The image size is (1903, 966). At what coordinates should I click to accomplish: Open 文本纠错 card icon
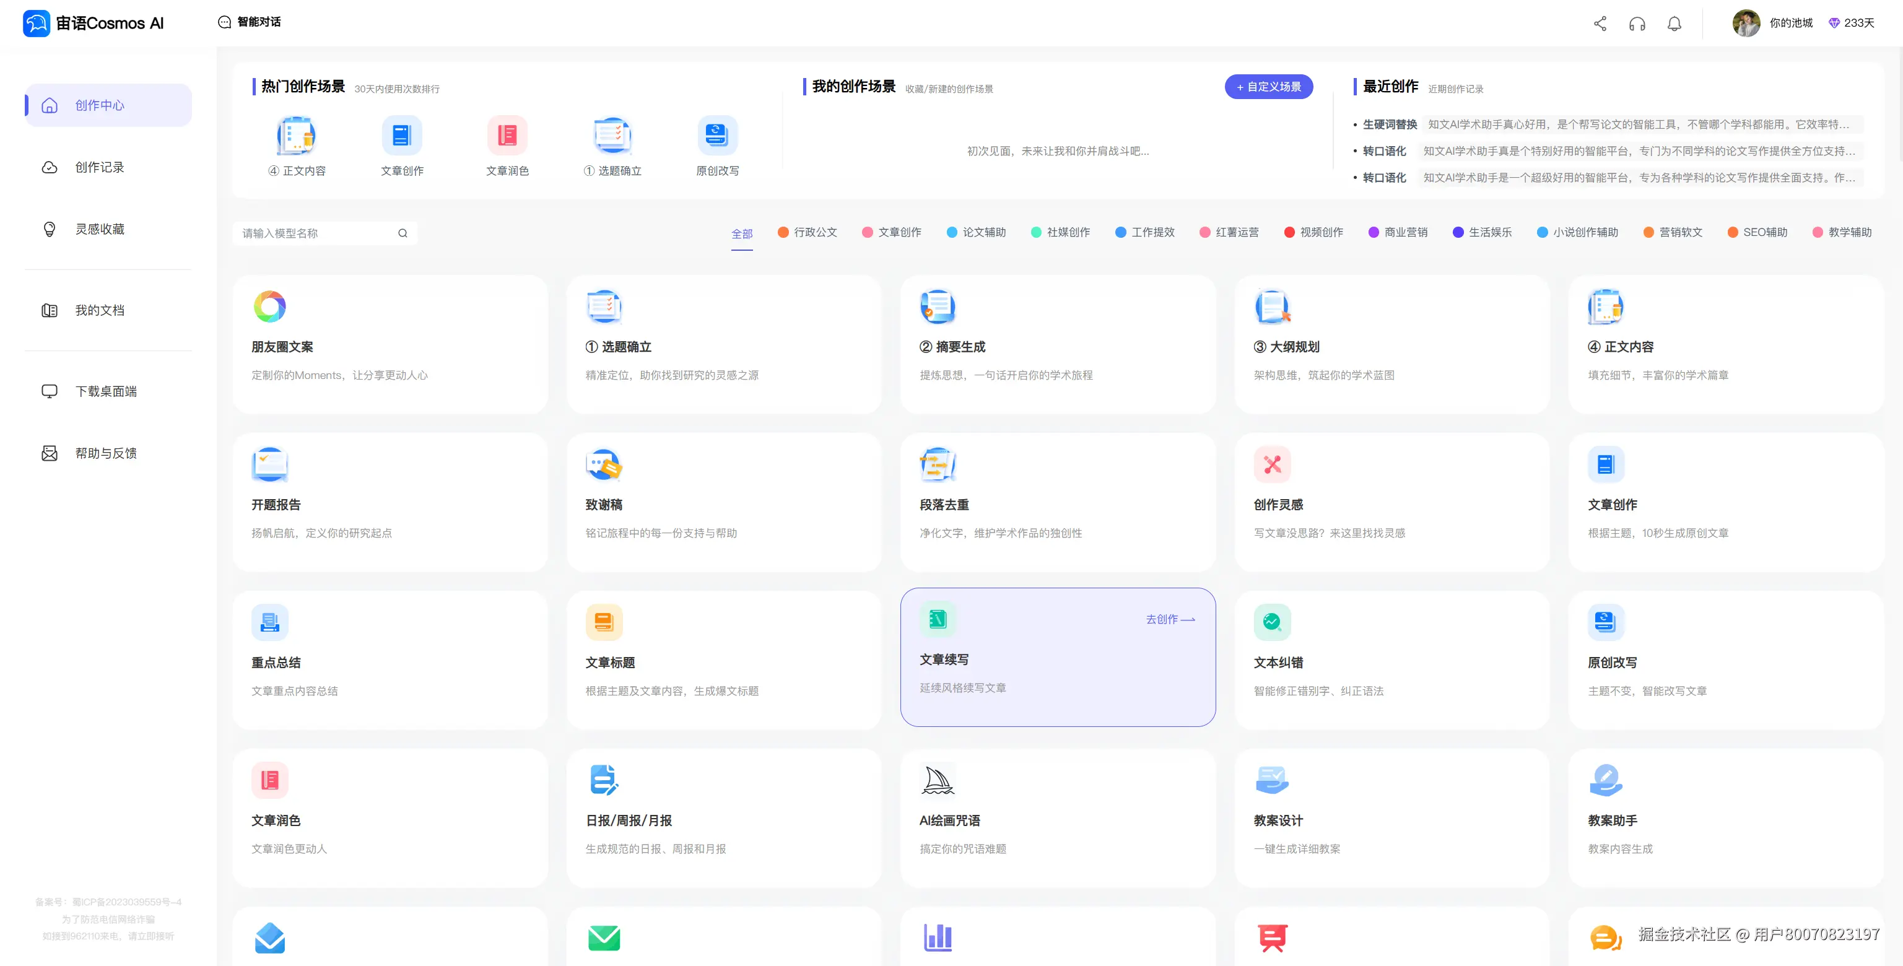click(x=1271, y=622)
